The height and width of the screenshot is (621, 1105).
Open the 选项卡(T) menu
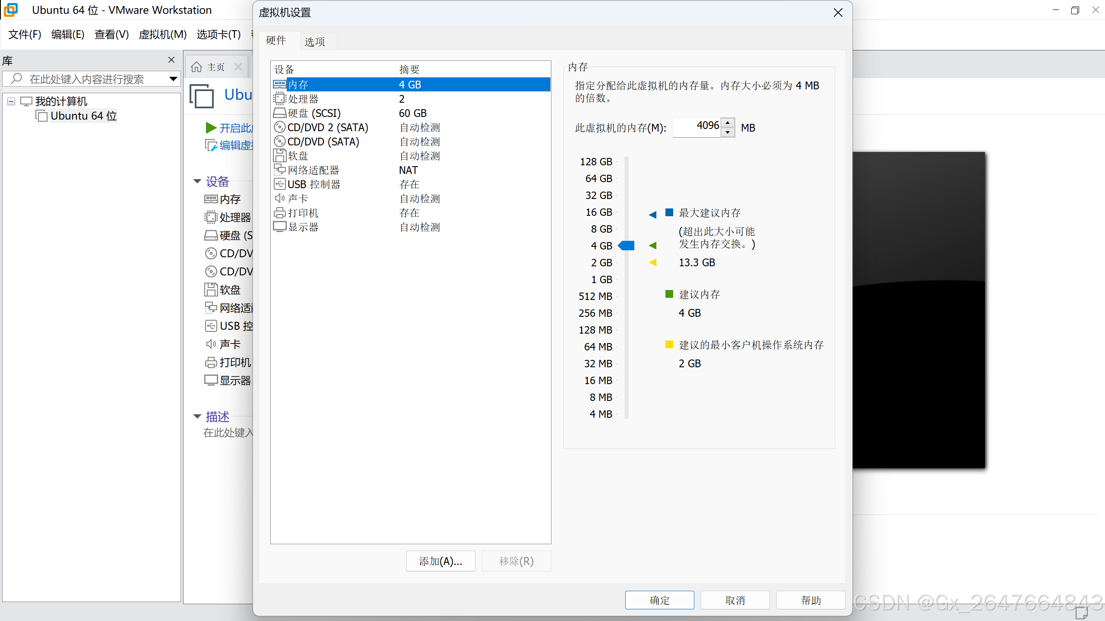(x=218, y=34)
